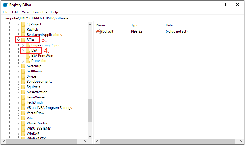
Task: Select the Viber folder icon
Action: (23, 118)
